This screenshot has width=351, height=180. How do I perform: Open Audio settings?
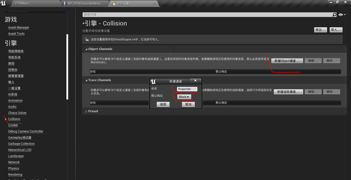click(x=12, y=107)
